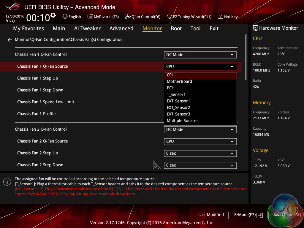Select the Monitor tab
The width and height of the screenshot is (304, 228).
point(152,28)
